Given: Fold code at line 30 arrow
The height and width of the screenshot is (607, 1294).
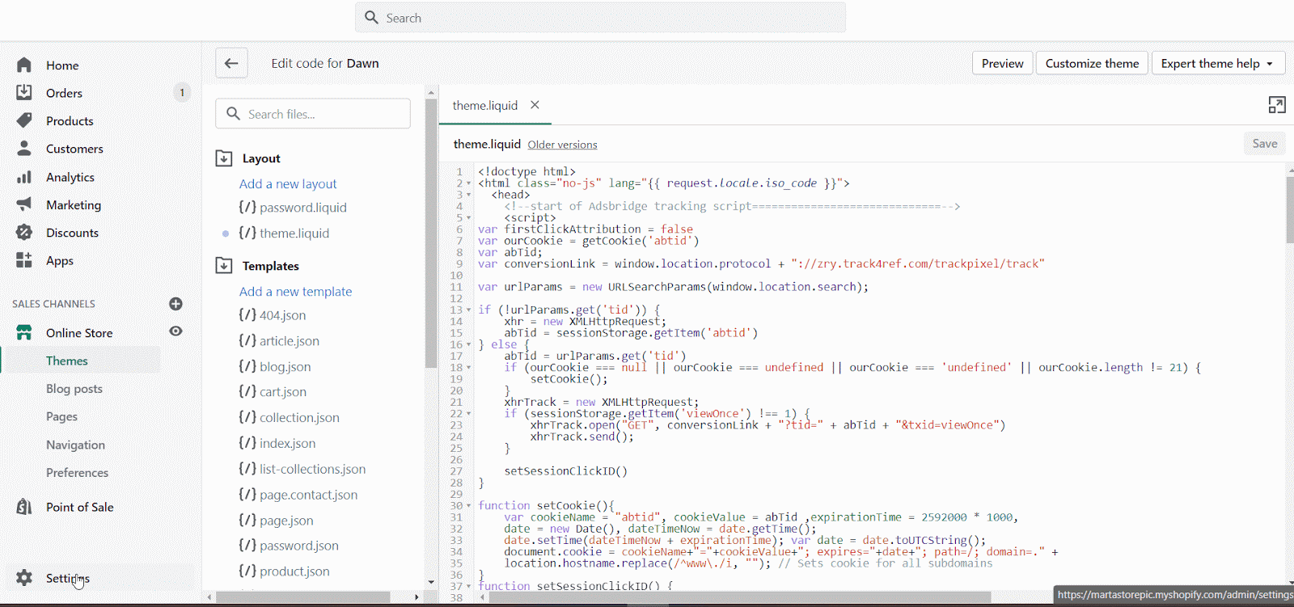Looking at the screenshot, I should pos(468,506).
